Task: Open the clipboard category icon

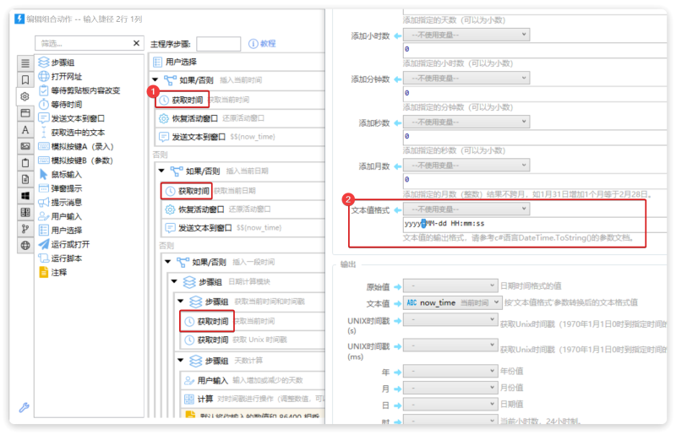Action: [25, 162]
